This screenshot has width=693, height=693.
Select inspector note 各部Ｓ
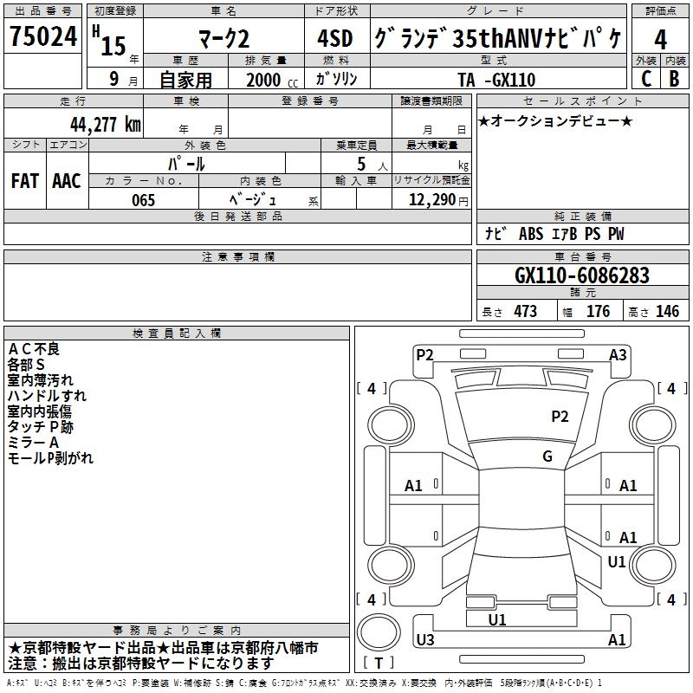(x=26, y=365)
